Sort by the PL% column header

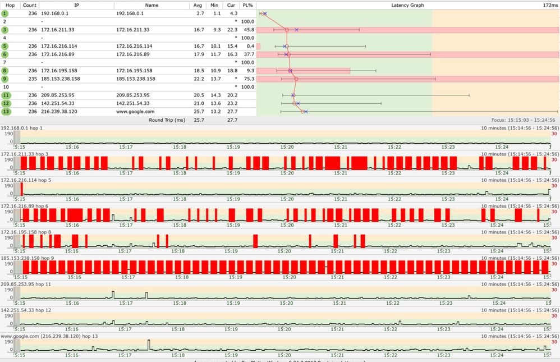click(247, 4)
